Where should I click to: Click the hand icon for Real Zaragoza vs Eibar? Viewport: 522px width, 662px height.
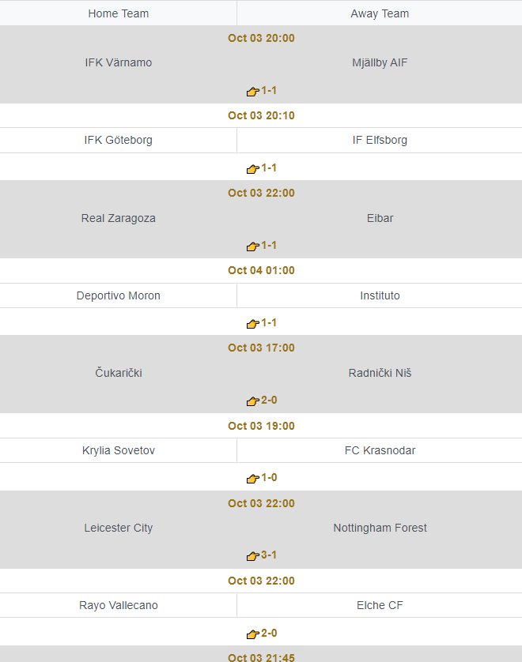click(x=253, y=246)
